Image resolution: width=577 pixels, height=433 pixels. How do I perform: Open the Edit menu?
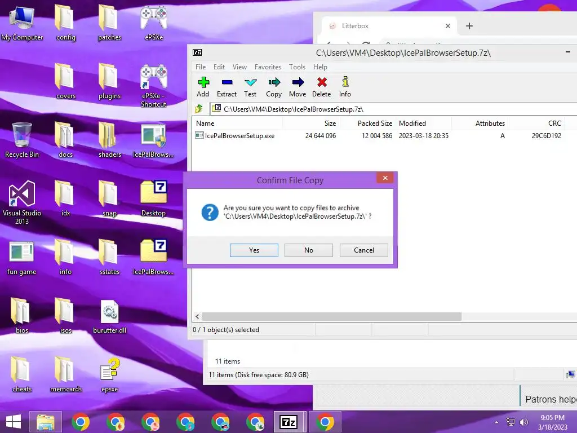coord(219,67)
